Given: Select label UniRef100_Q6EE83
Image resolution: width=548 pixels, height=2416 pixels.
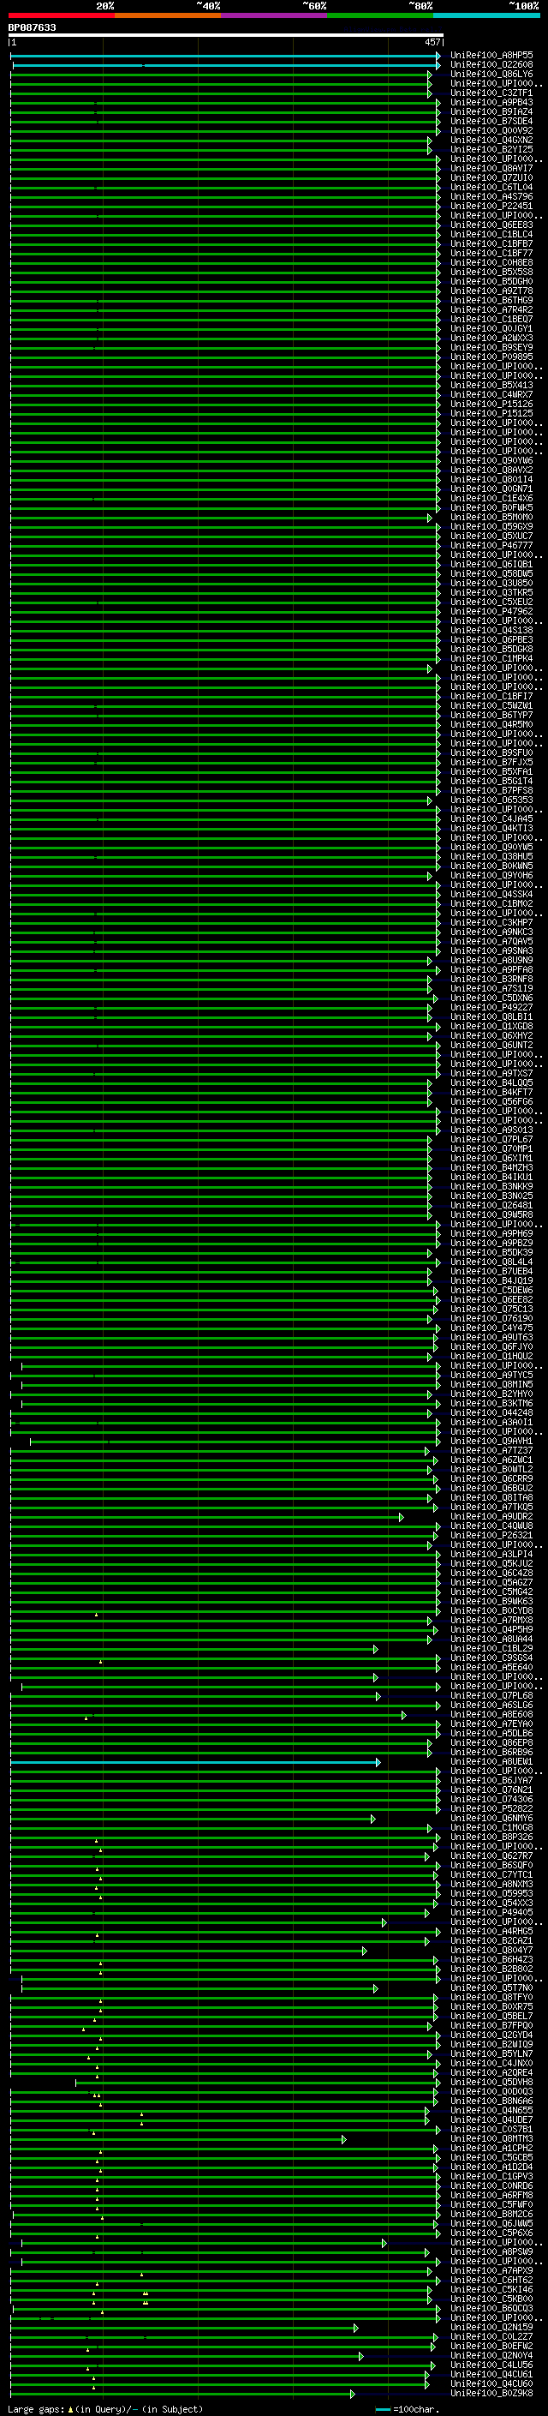Looking at the screenshot, I should tap(491, 225).
